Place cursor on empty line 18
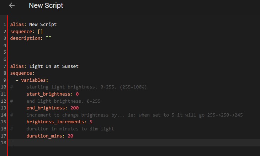This screenshot has height=156, width=260. click(x=107, y=143)
